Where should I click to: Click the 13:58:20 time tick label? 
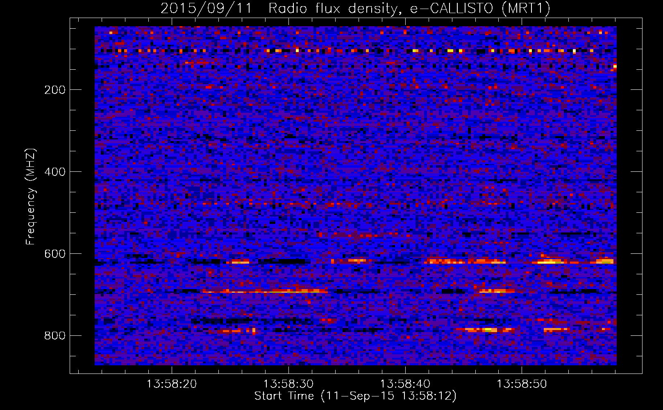tap(172, 384)
